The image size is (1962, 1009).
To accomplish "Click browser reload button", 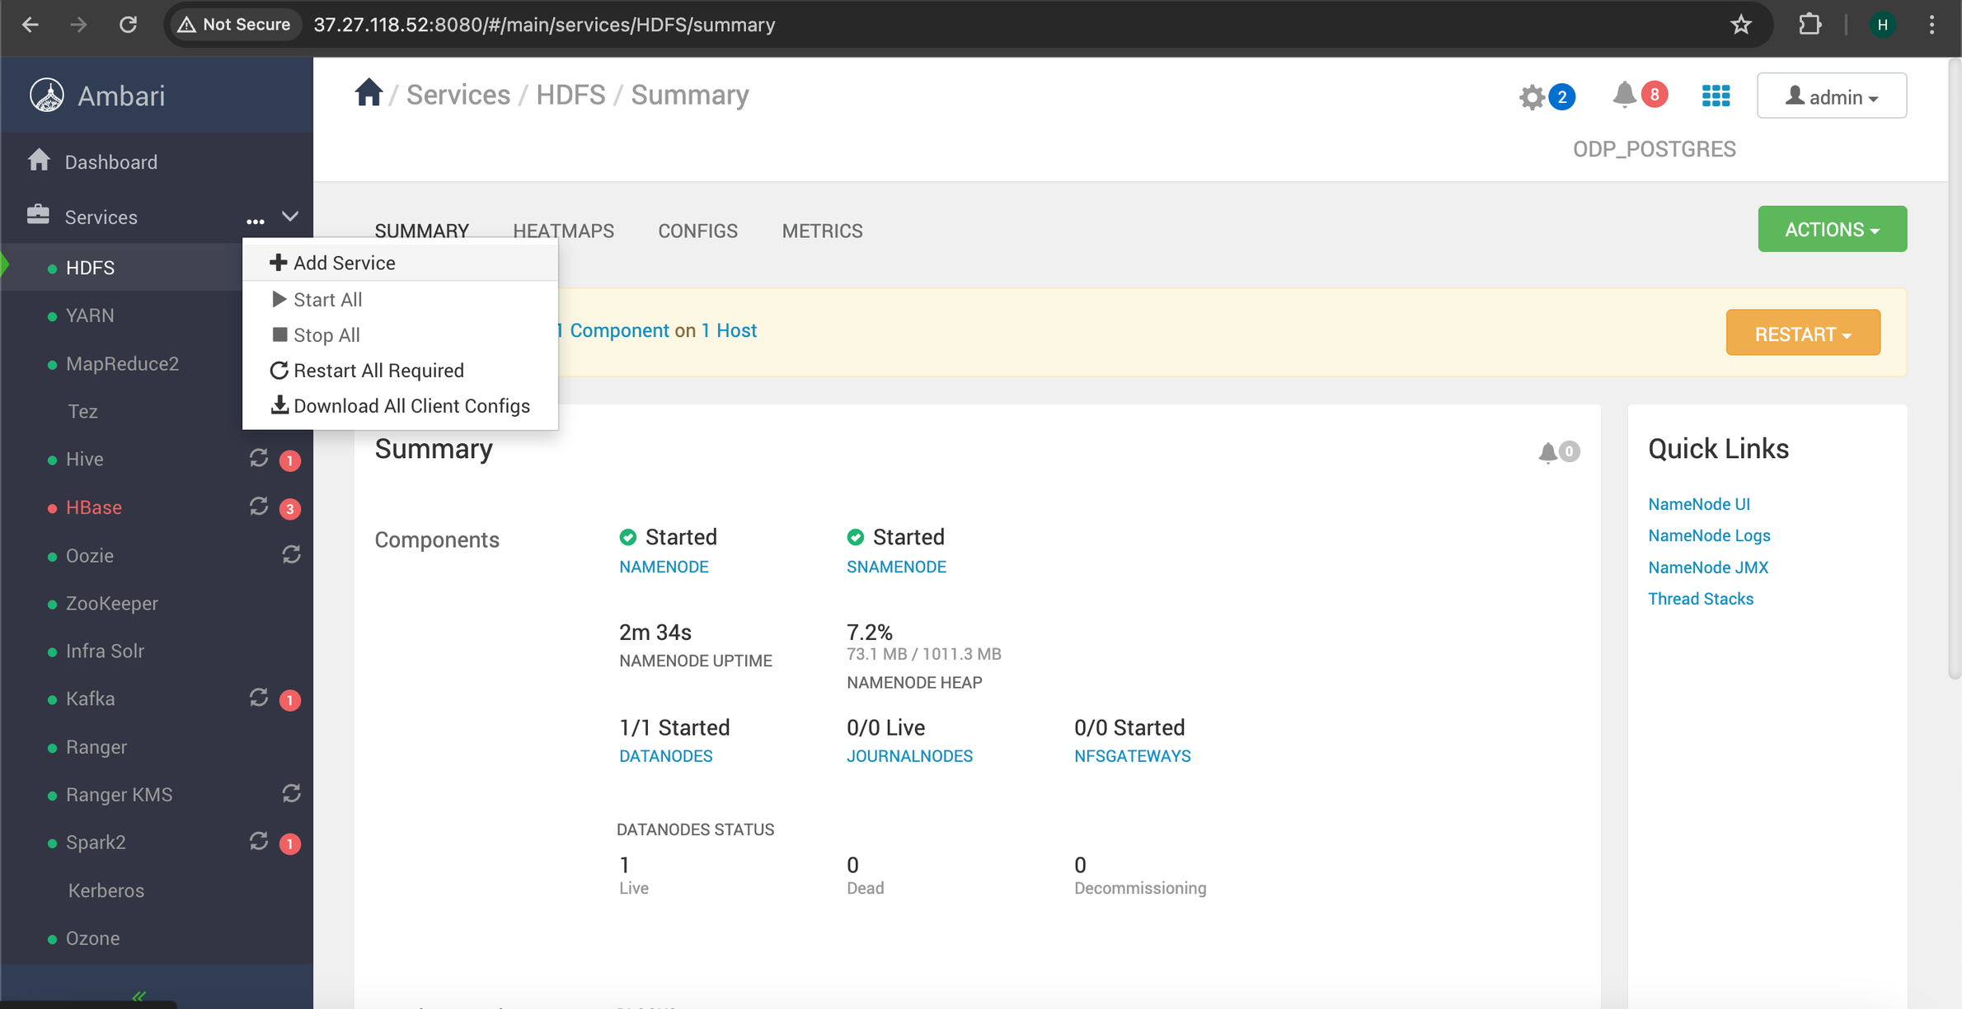I will tap(128, 25).
